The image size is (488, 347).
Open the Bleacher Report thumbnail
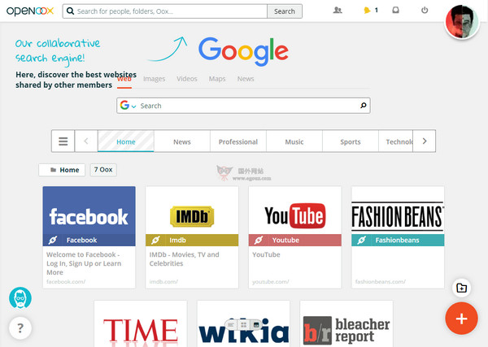[346, 324]
